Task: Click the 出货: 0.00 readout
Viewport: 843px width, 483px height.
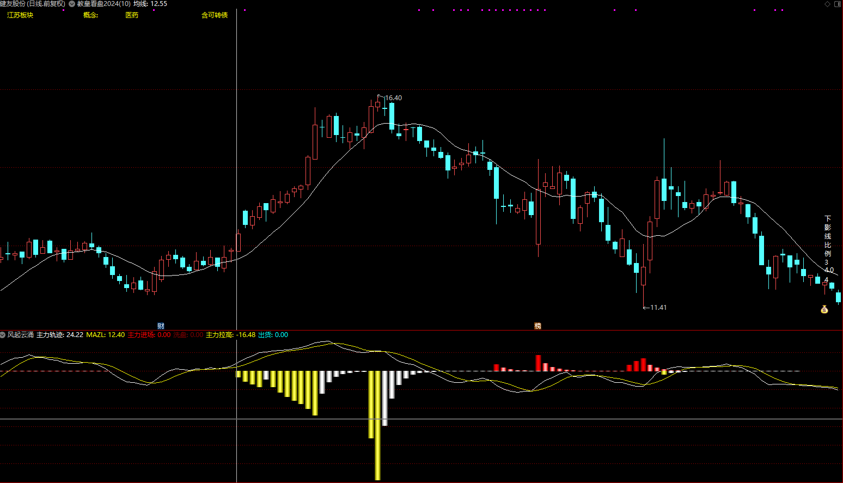Action: [x=273, y=335]
